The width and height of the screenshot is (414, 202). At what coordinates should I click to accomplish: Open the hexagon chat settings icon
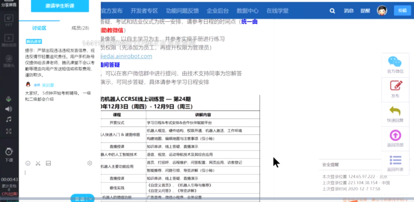90,163
